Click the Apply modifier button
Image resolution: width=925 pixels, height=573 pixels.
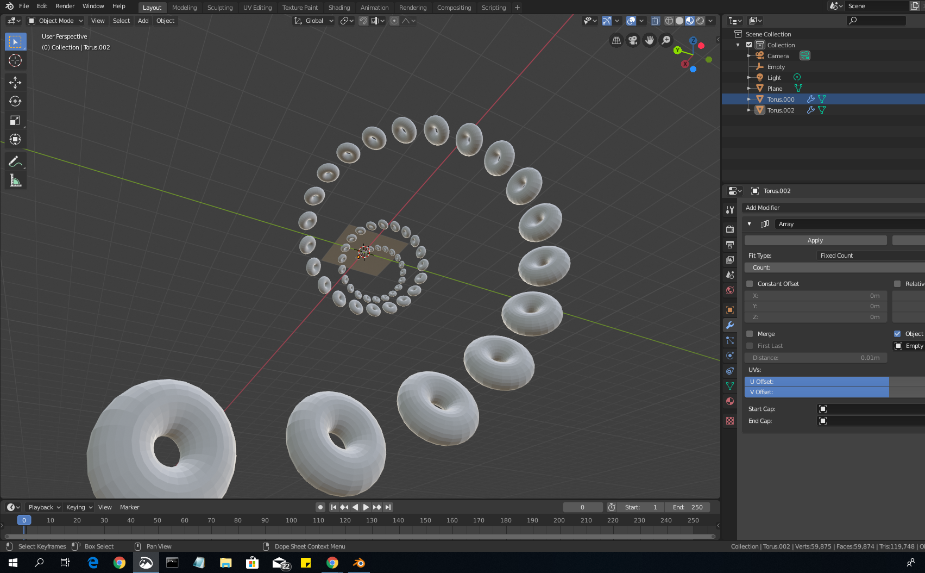pyautogui.click(x=815, y=240)
